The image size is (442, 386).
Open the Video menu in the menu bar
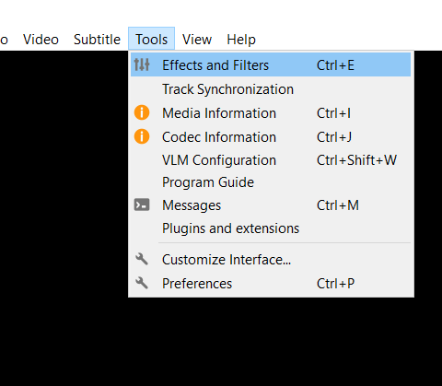(41, 40)
